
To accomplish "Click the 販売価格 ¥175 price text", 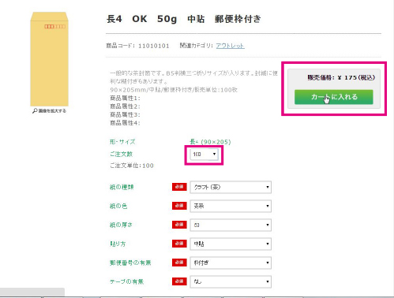I will (341, 77).
